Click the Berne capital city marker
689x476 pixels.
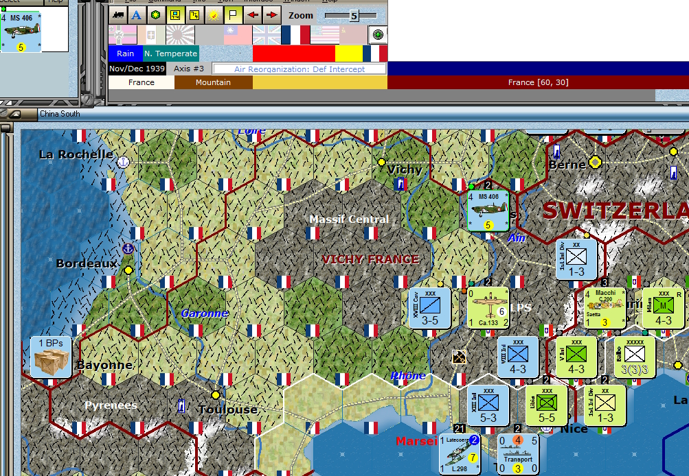tap(596, 163)
